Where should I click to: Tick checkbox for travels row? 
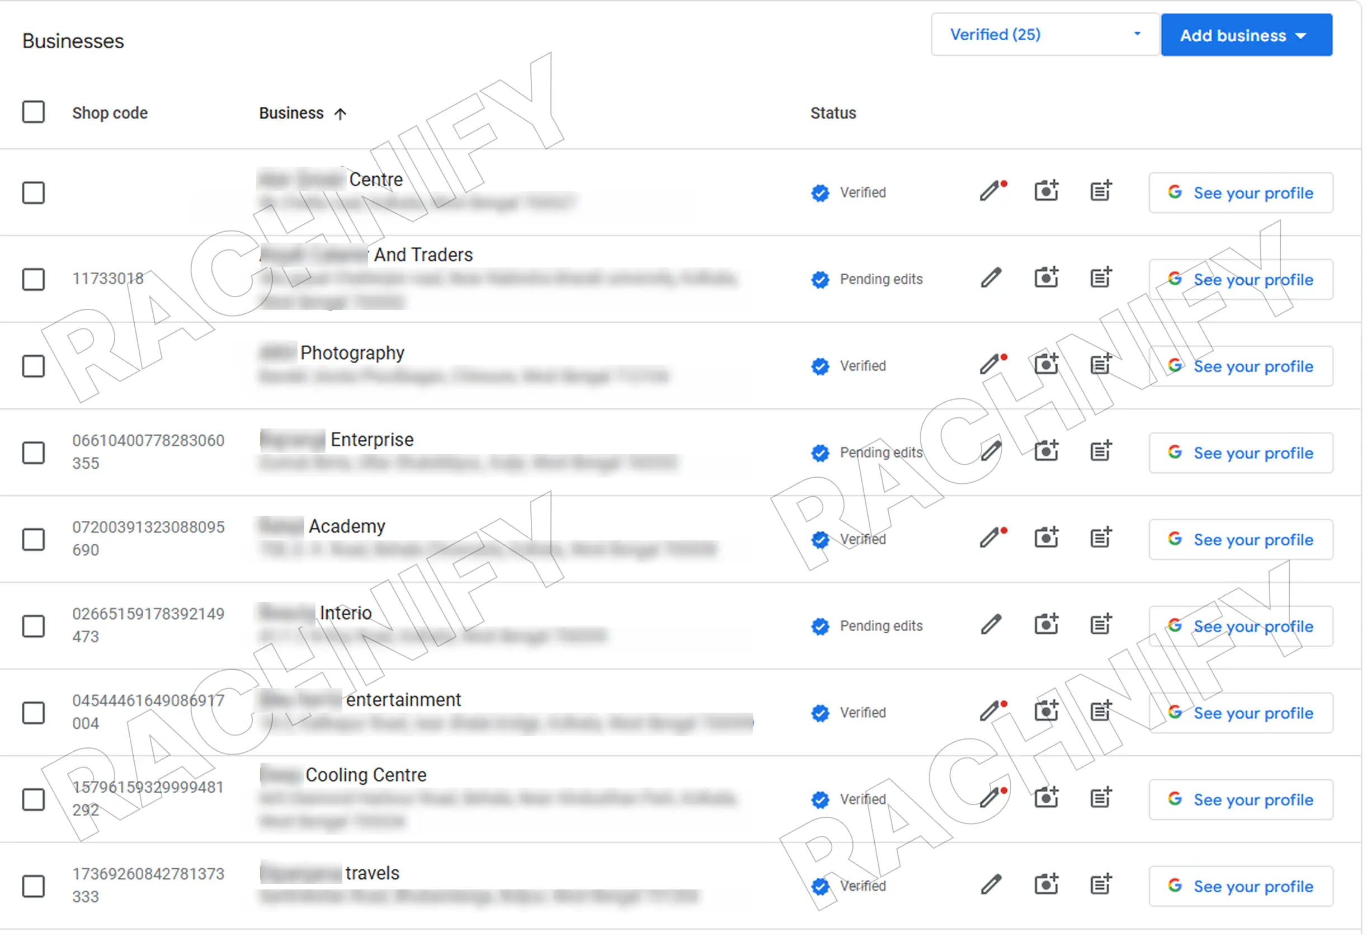coord(34,886)
